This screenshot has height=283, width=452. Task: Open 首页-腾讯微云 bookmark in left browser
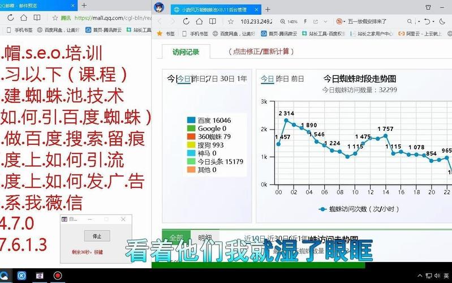(x=104, y=30)
